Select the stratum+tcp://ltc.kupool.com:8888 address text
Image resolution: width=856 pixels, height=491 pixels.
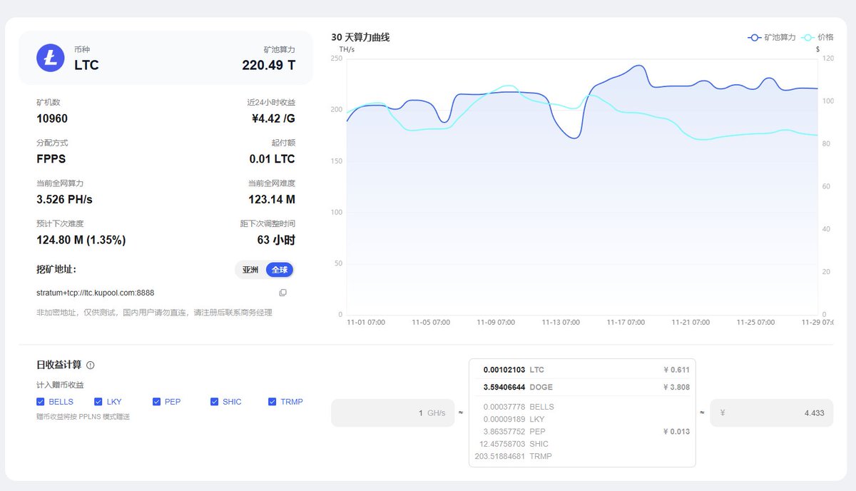pos(96,293)
